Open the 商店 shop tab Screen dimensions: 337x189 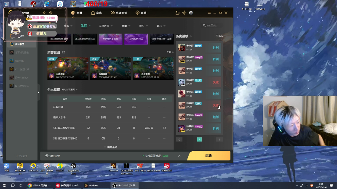[96, 13]
